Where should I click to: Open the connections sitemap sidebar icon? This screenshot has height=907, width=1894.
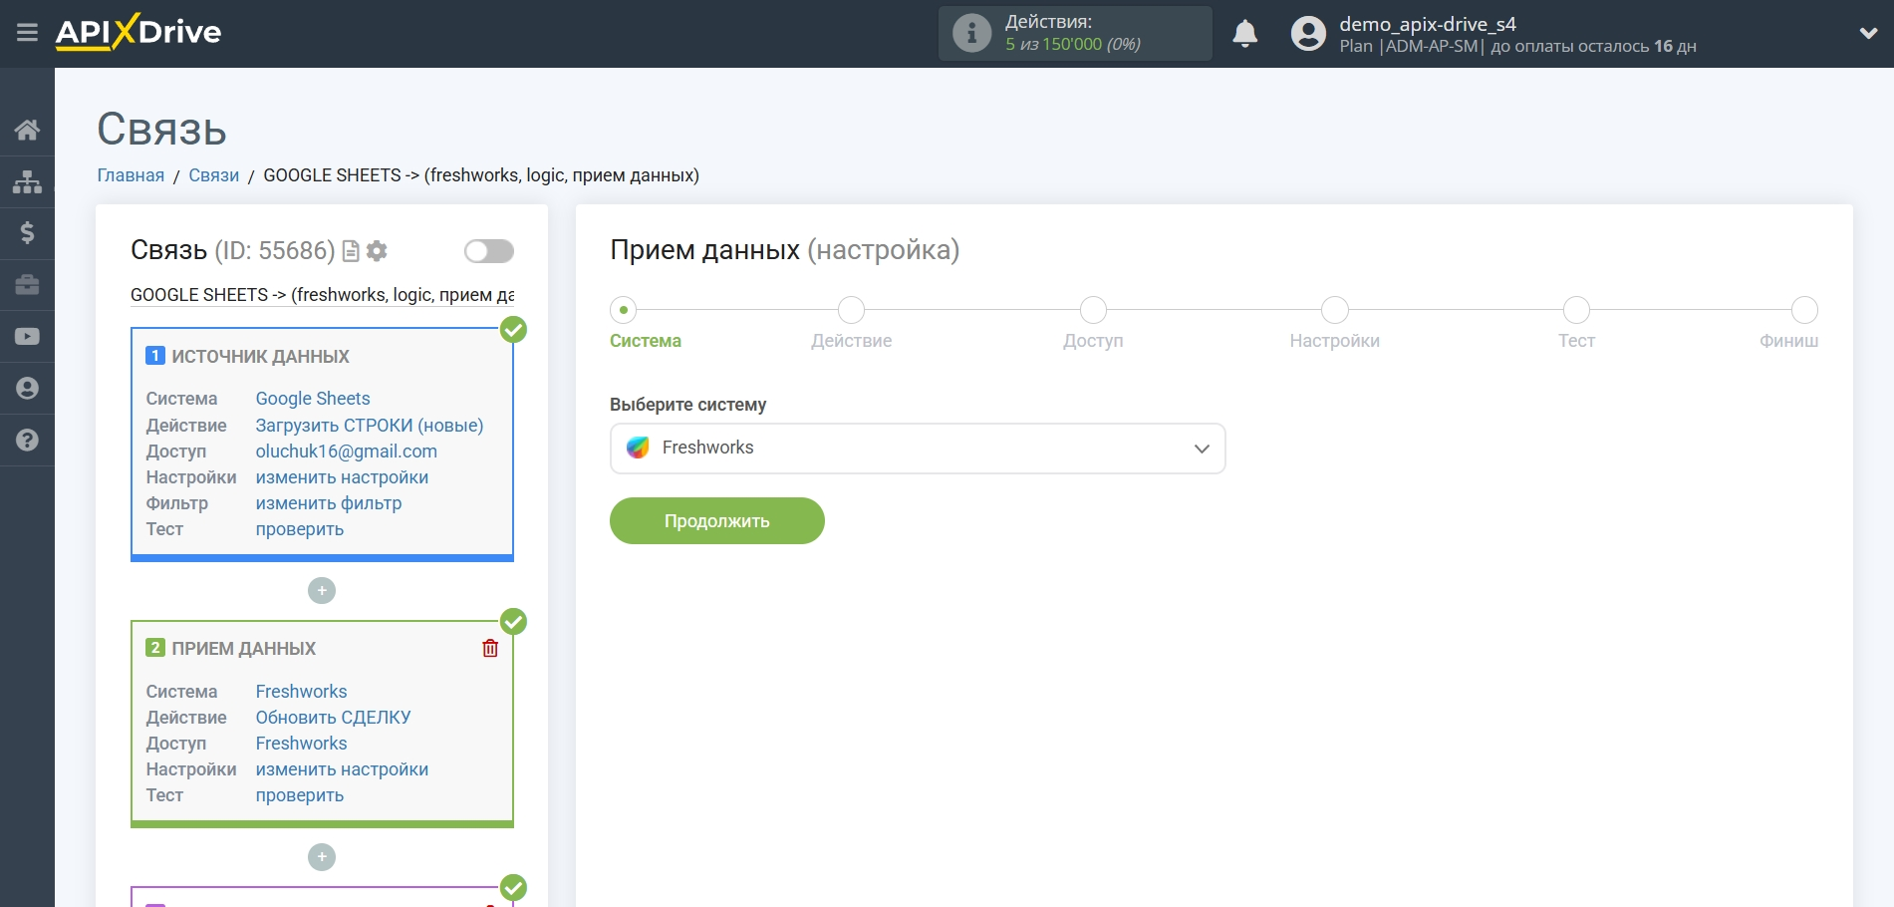27,181
